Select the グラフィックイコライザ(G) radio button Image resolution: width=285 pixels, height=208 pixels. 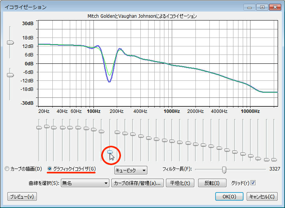point(50,169)
